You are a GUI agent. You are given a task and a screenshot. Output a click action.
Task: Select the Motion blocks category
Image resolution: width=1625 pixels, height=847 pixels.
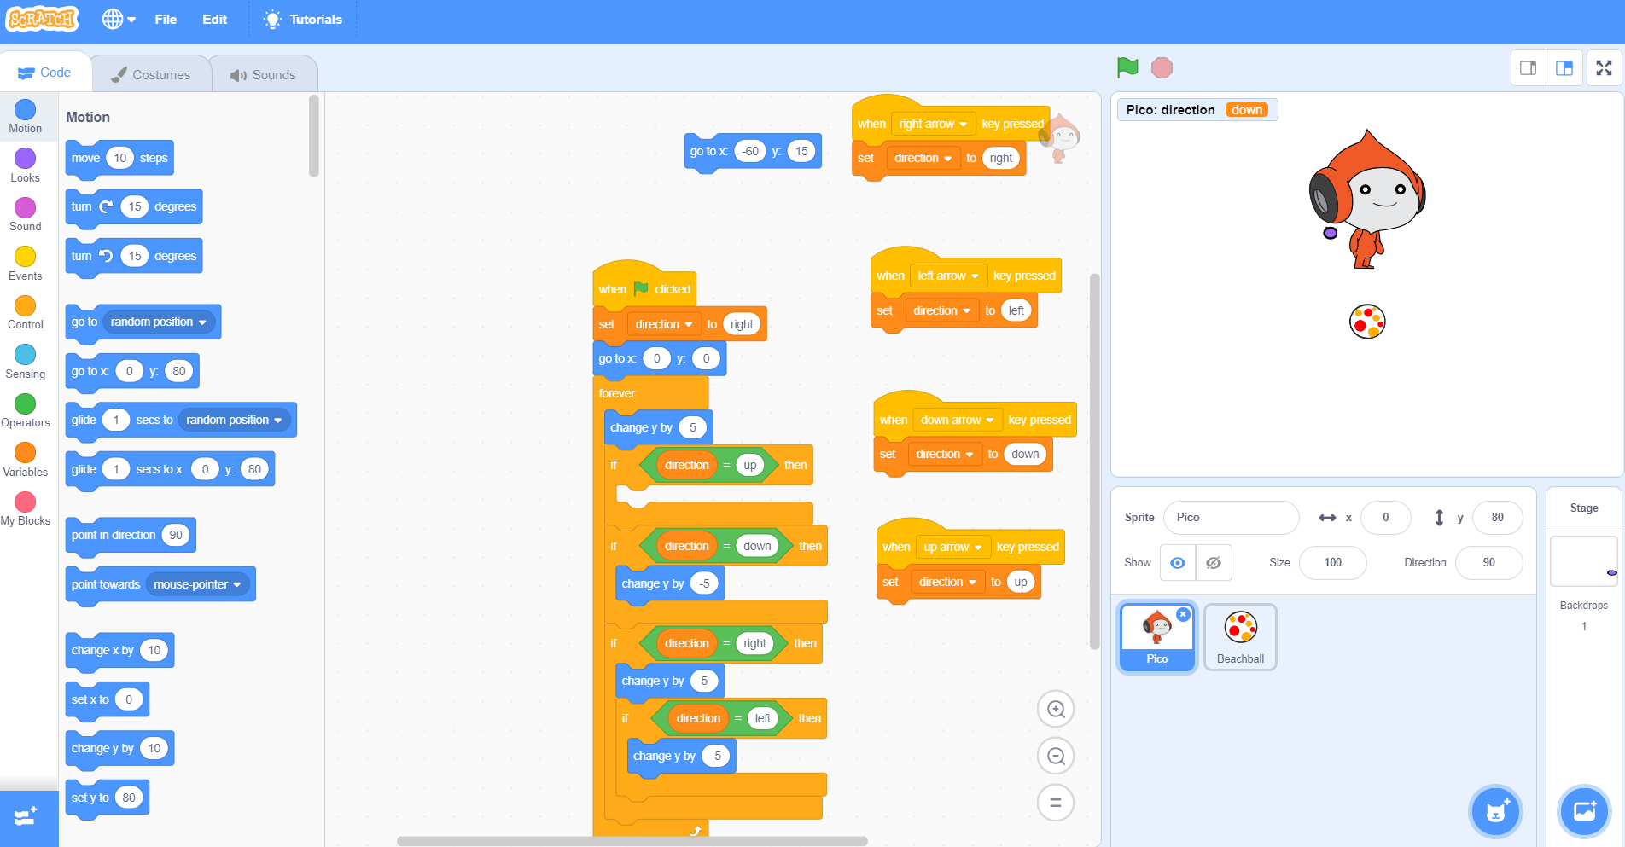(26, 116)
